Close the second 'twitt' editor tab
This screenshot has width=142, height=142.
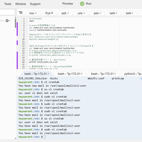click(133, 13)
